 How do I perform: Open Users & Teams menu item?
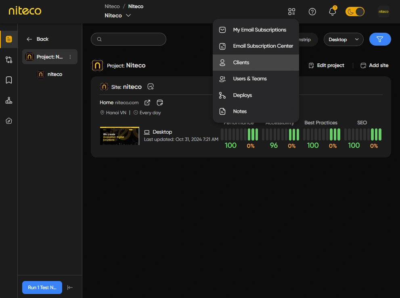click(256, 79)
